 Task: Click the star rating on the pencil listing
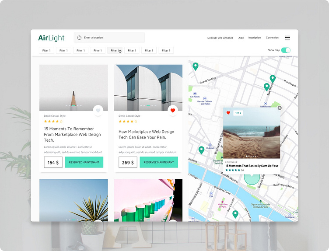click(x=53, y=121)
